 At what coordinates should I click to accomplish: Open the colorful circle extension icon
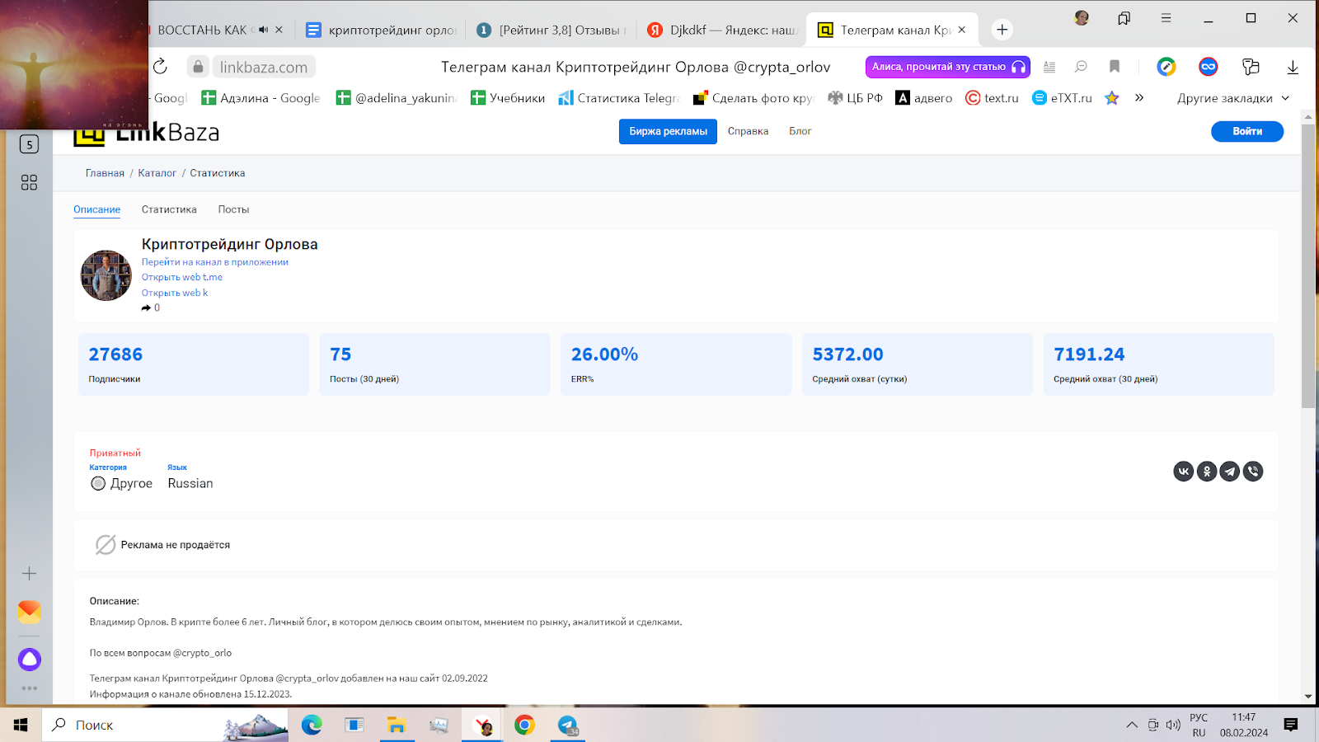[1166, 67]
